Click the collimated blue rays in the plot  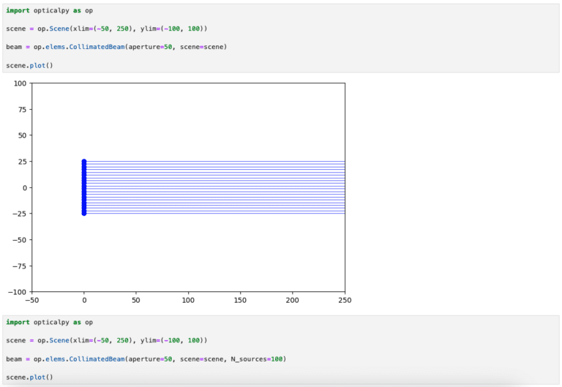click(220, 188)
